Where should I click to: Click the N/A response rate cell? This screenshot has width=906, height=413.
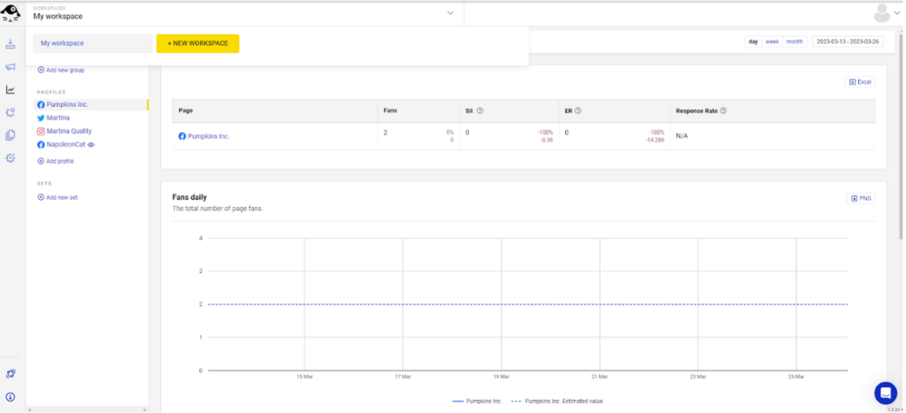tap(682, 135)
